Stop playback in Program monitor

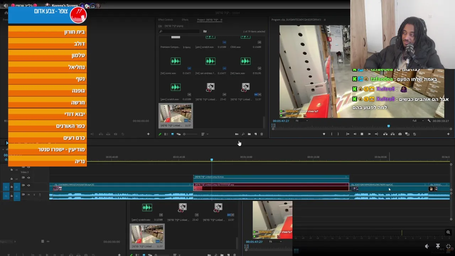point(362,134)
